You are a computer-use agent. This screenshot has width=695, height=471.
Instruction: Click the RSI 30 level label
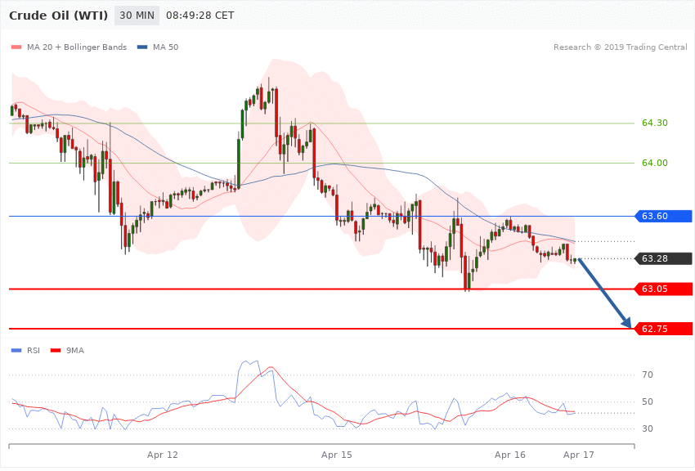tap(647, 429)
